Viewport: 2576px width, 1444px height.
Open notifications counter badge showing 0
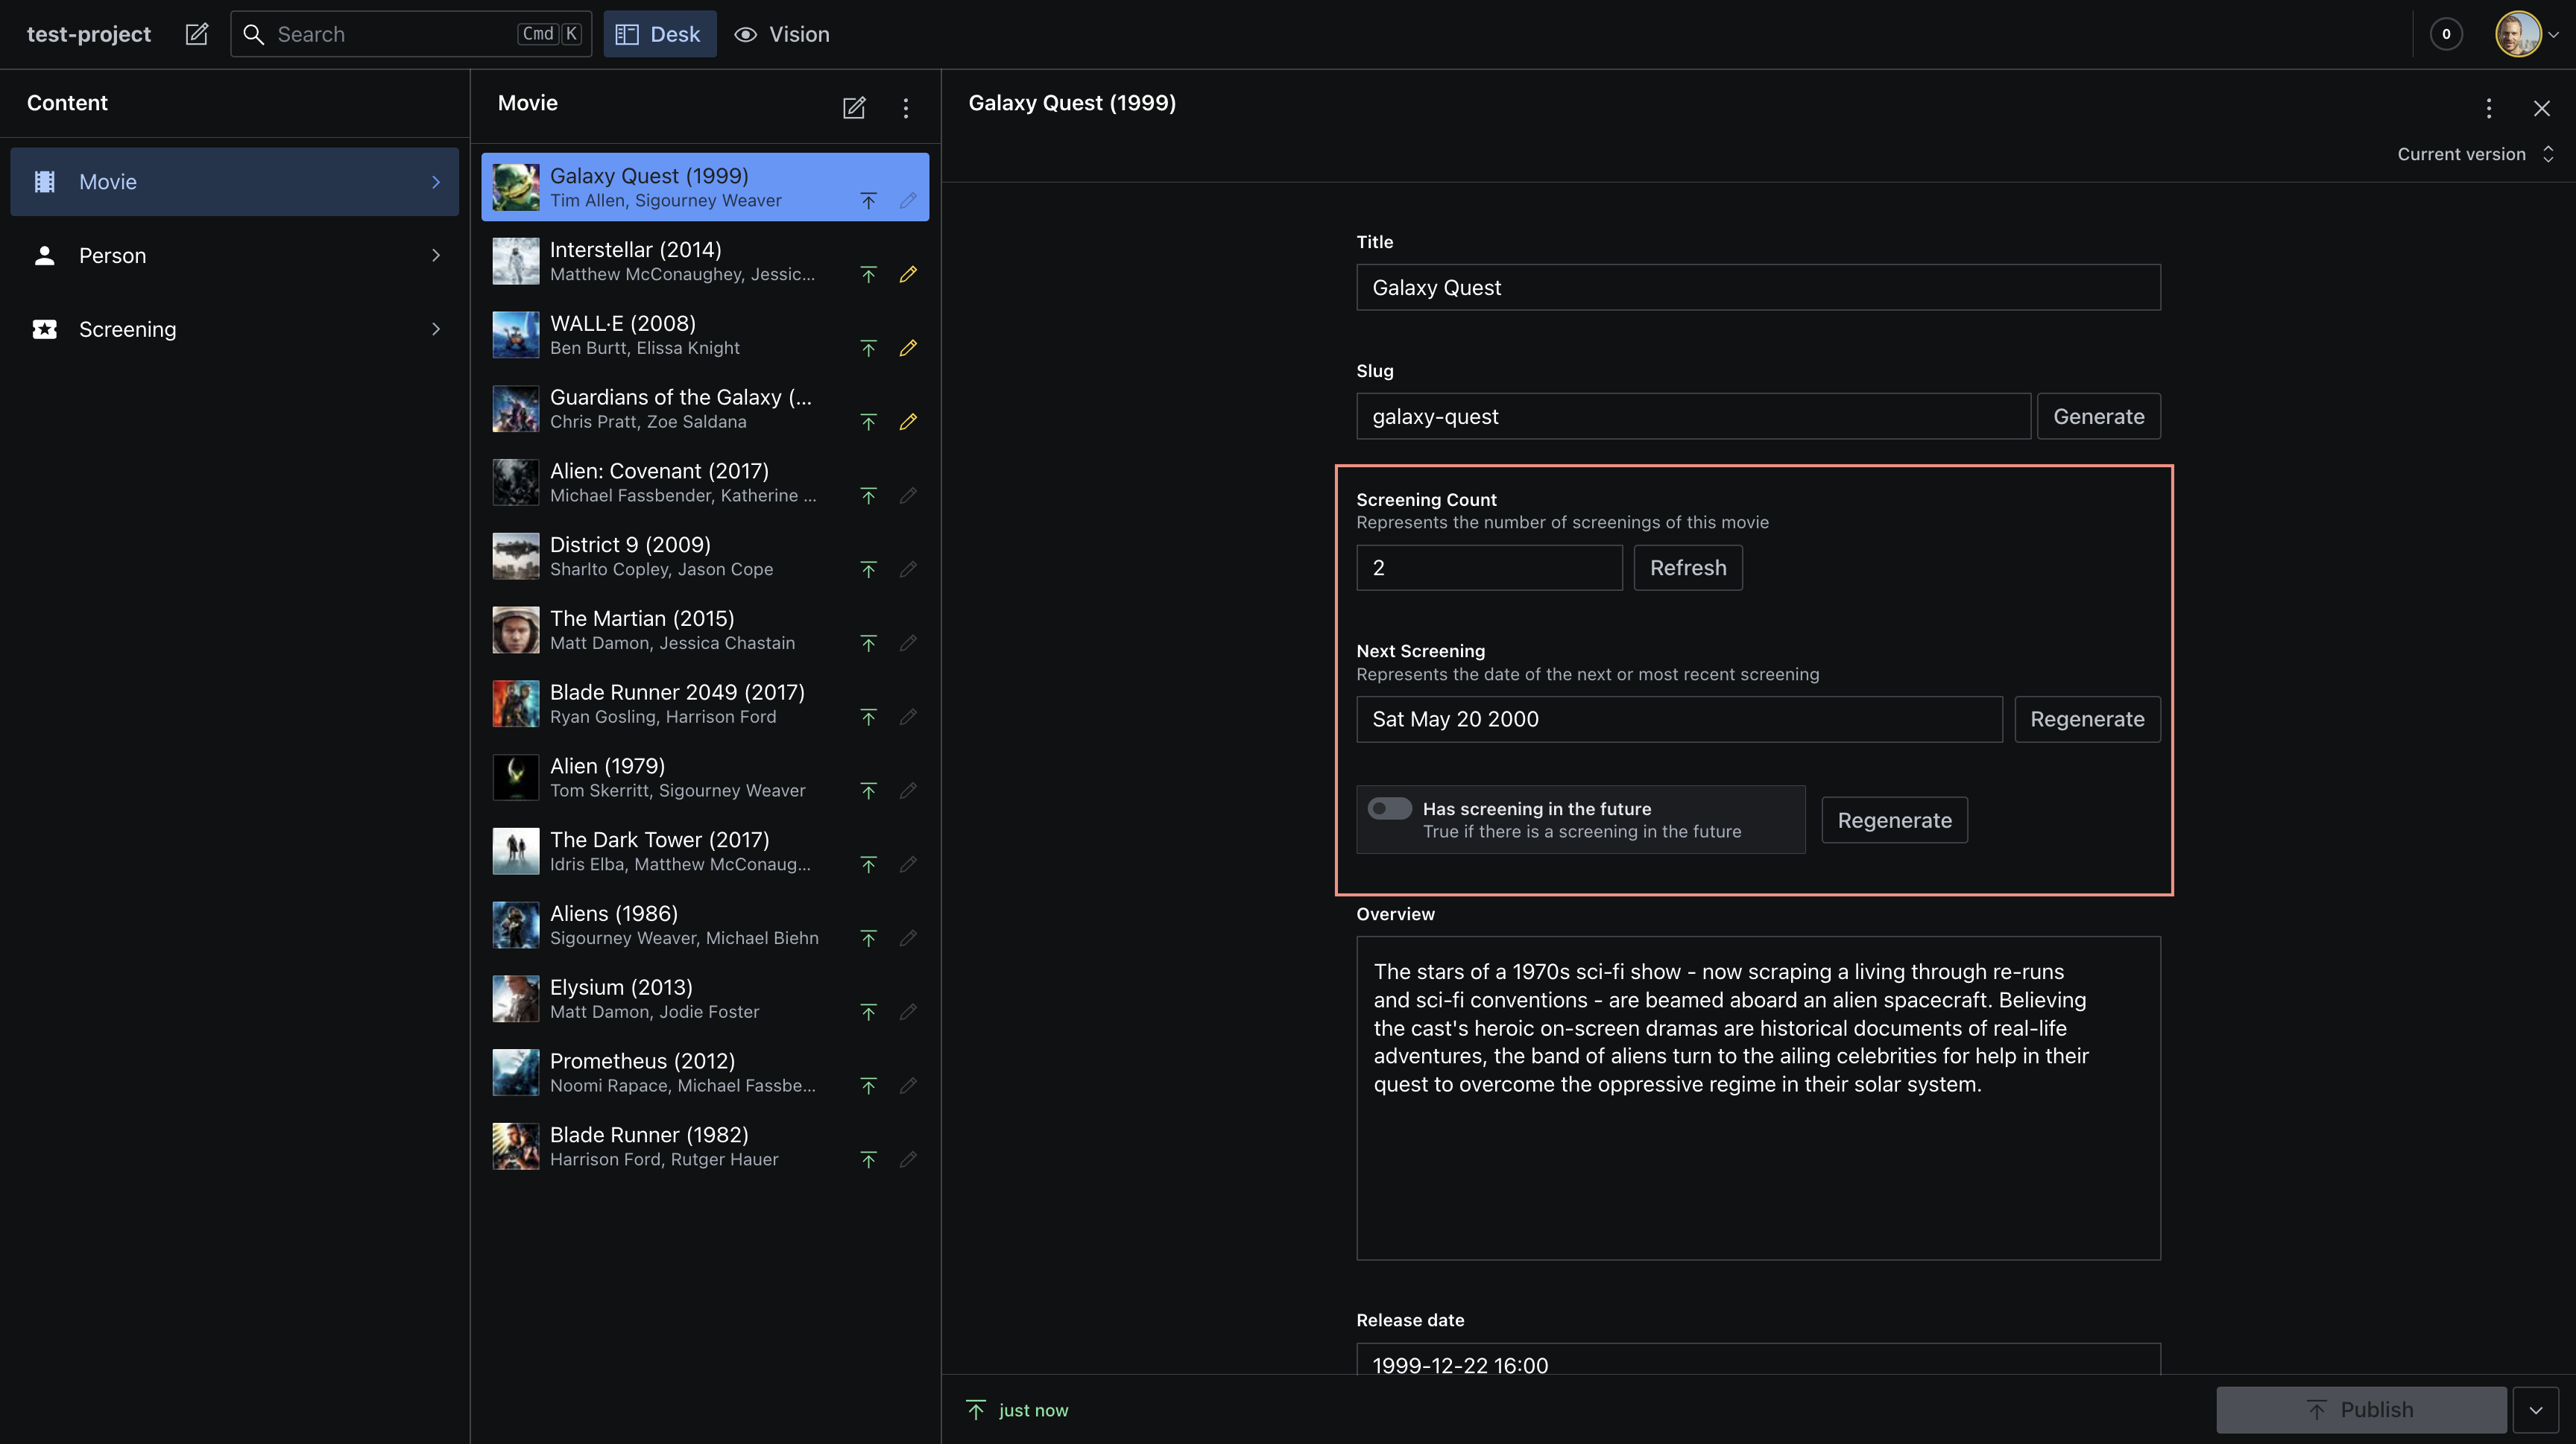[x=2446, y=34]
